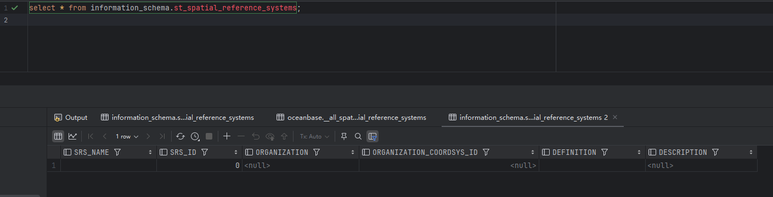This screenshot has width=773, height=197.
Task: Stop the running query
Action: (209, 136)
